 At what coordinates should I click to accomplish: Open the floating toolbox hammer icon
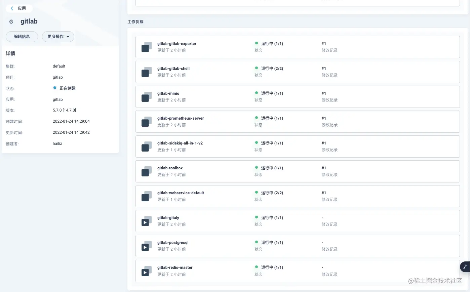[465, 267]
